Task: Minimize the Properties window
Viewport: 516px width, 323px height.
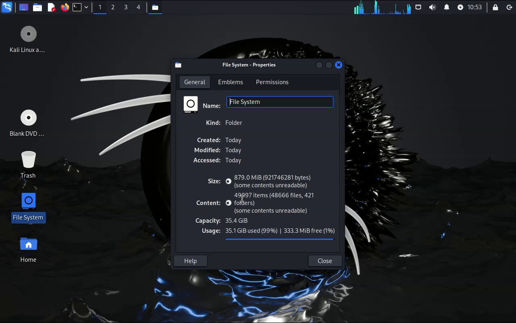Action: coord(319,65)
